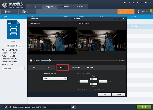
Task: Switch to the Copy module tab
Action: click(34, 7)
